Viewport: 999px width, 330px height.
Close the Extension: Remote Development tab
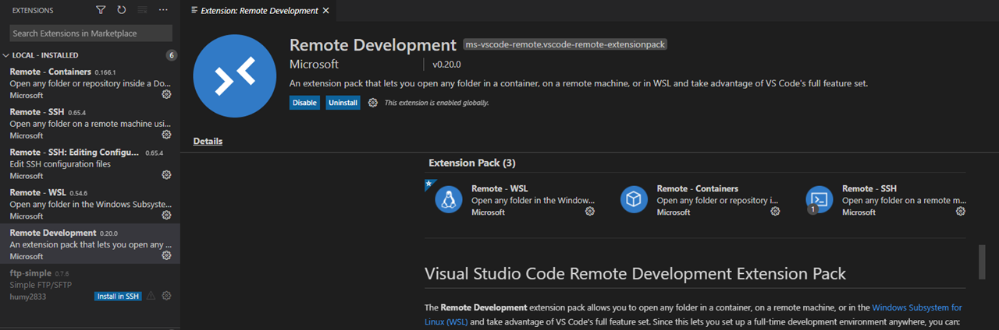326,11
